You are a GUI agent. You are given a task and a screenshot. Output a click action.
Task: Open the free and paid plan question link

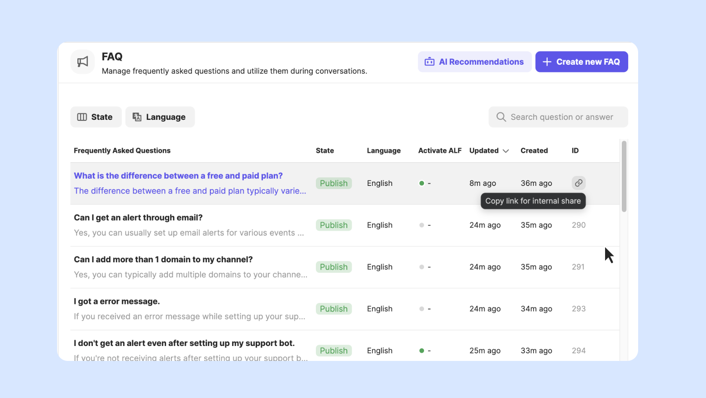pyautogui.click(x=178, y=176)
